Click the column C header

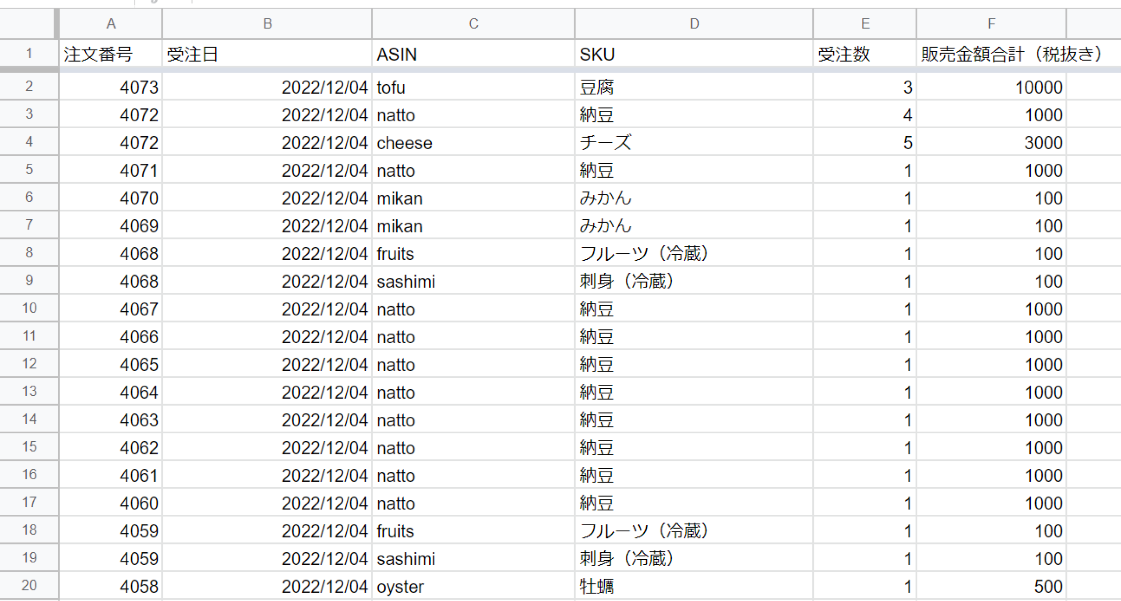[473, 24]
